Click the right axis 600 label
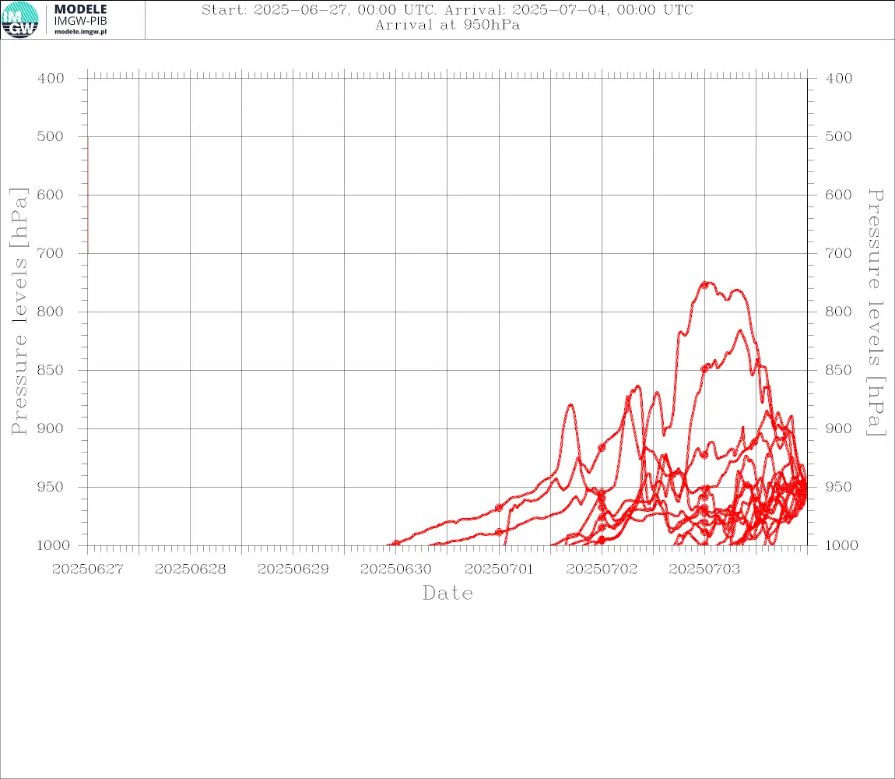 click(x=838, y=195)
